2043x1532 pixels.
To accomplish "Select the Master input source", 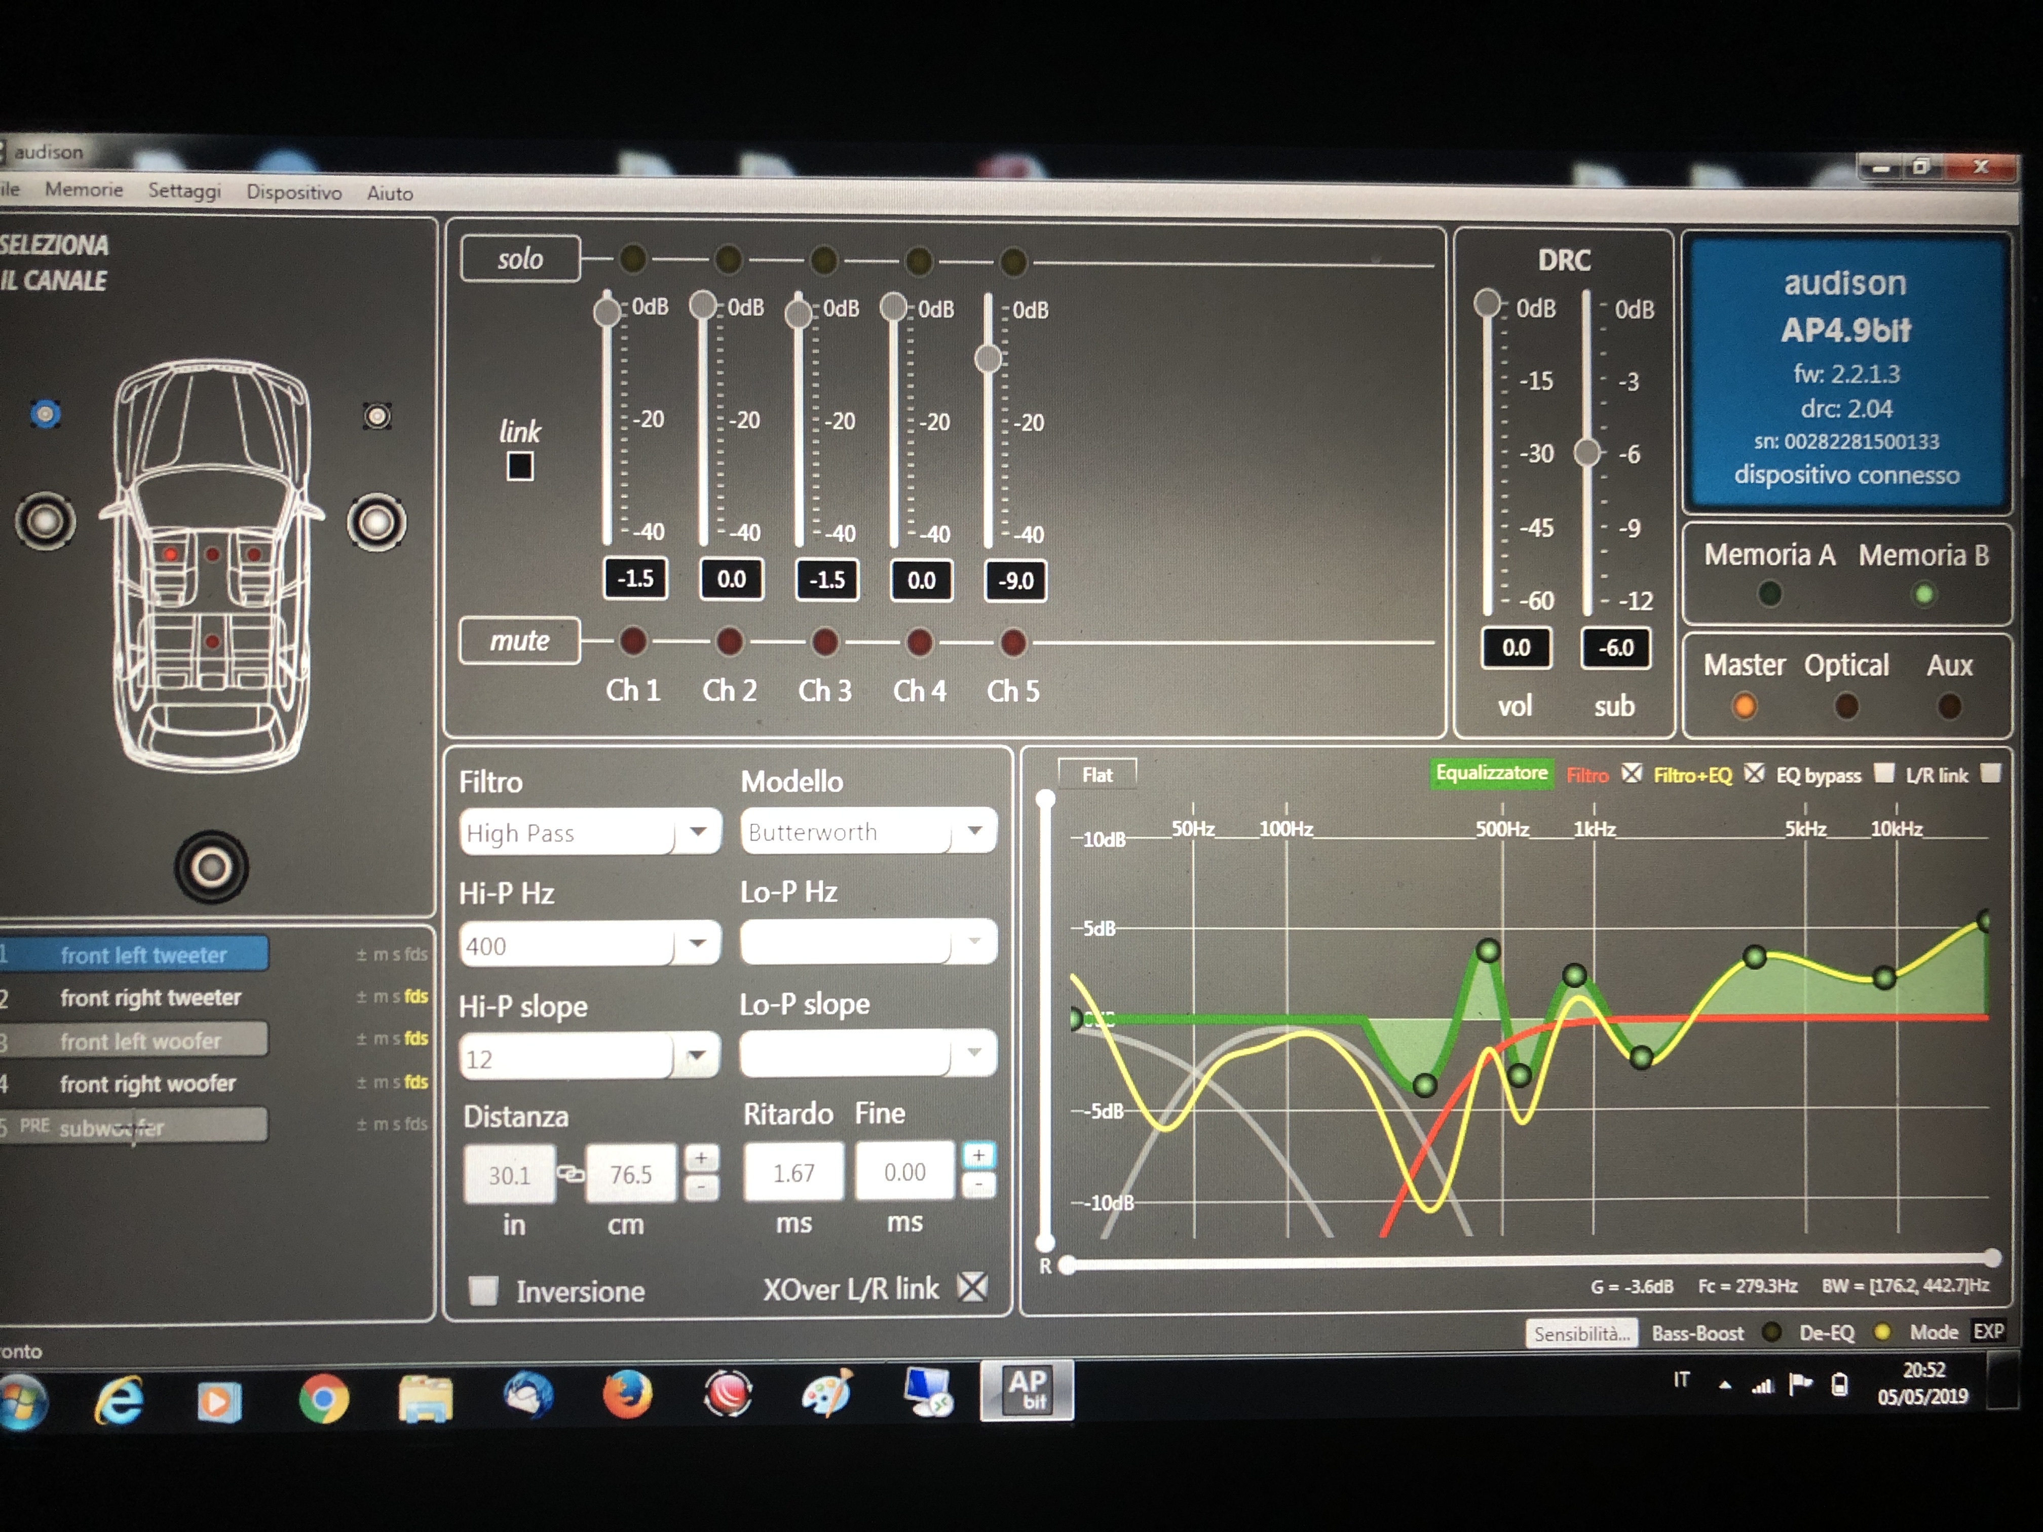I will click(1744, 706).
